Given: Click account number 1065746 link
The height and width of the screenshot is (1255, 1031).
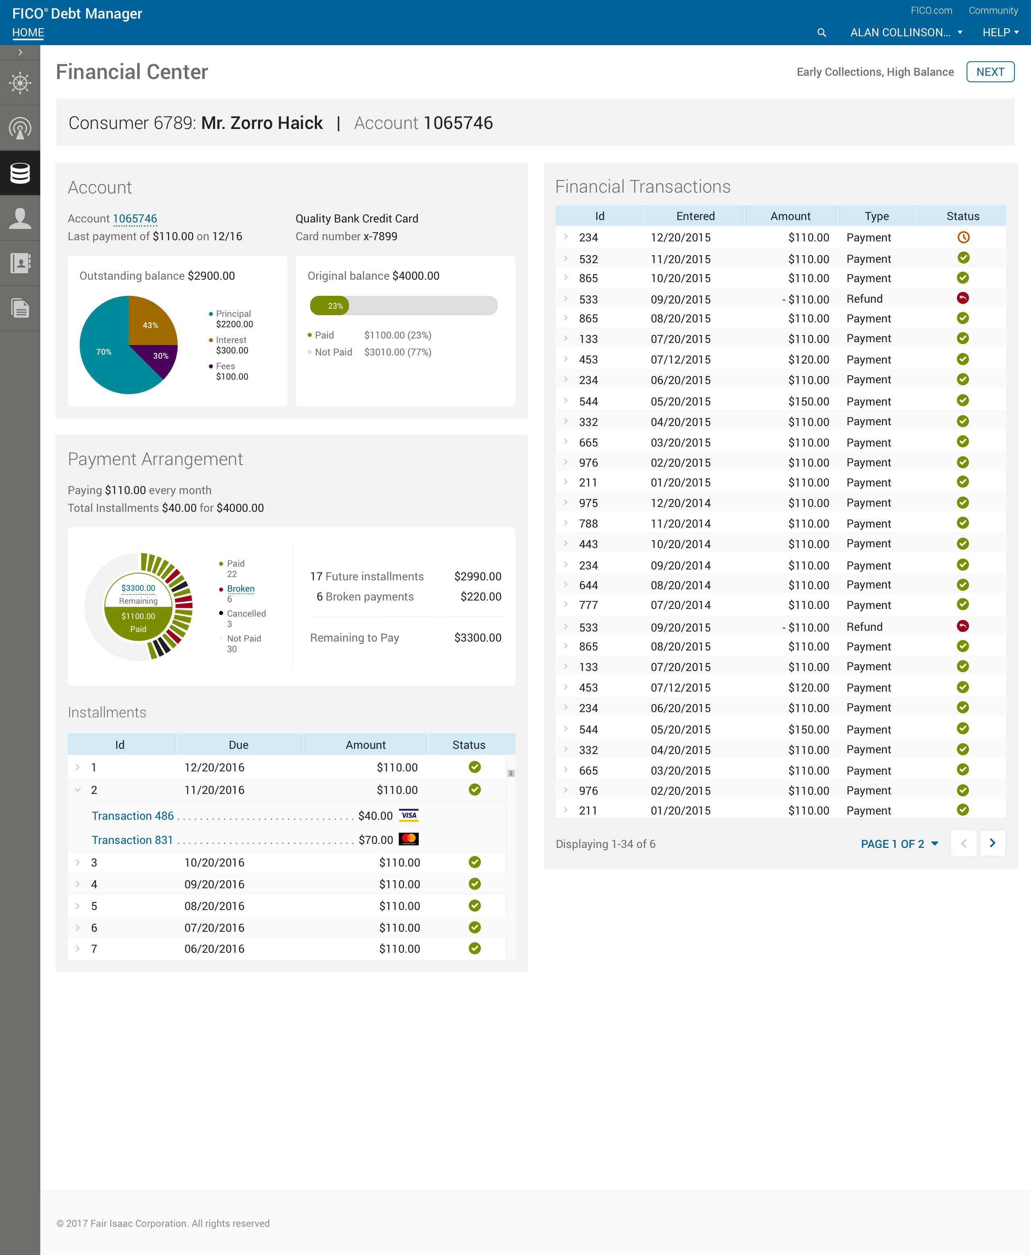Looking at the screenshot, I should [x=135, y=219].
